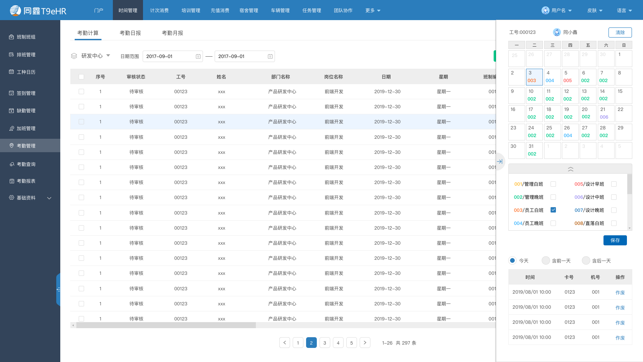The image size is (643, 362).
Task: Select row 1 checkbox in the table
Action: [x=81, y=92]
